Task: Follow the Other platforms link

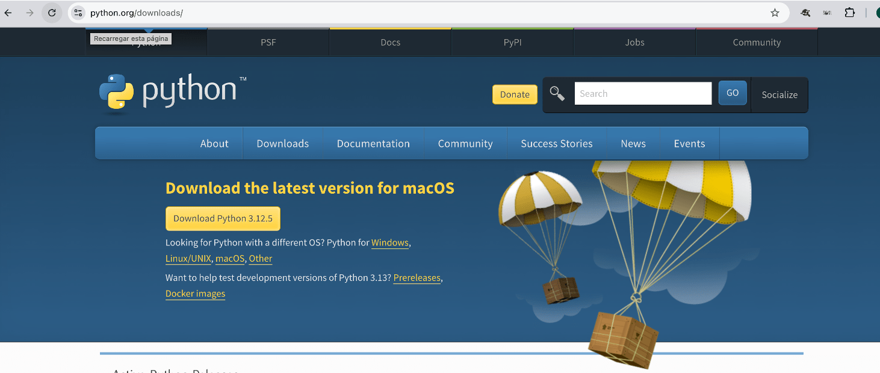Action: point(261,258)
